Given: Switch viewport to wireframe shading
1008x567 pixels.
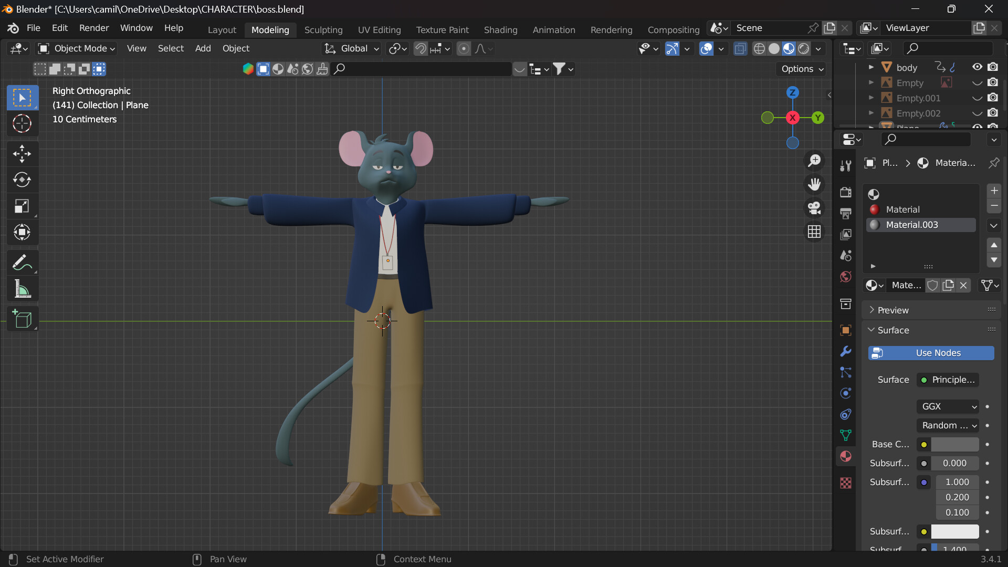Looking at the screenshot, I should (759, 48).
